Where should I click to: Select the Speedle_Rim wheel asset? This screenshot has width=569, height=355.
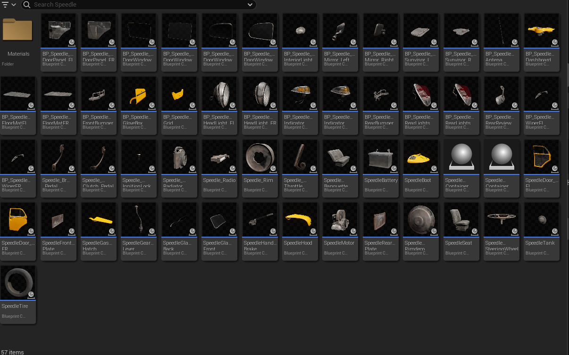pos(260,168)
